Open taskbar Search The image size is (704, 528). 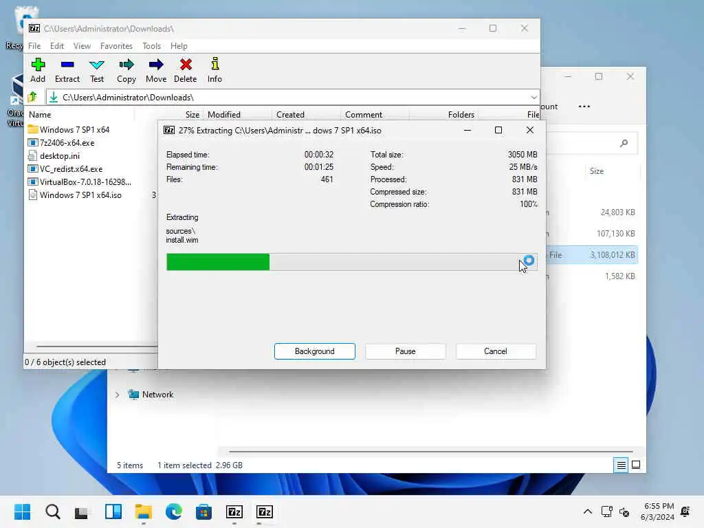[x=52, y=511]
